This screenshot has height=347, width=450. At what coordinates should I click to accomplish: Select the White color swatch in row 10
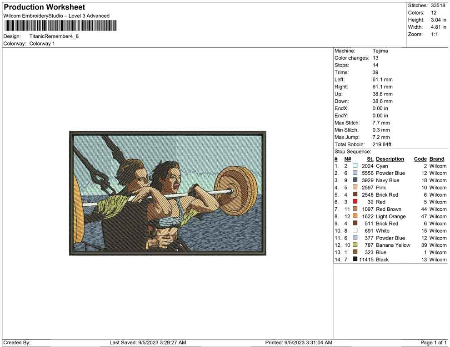tap(355, 230)
